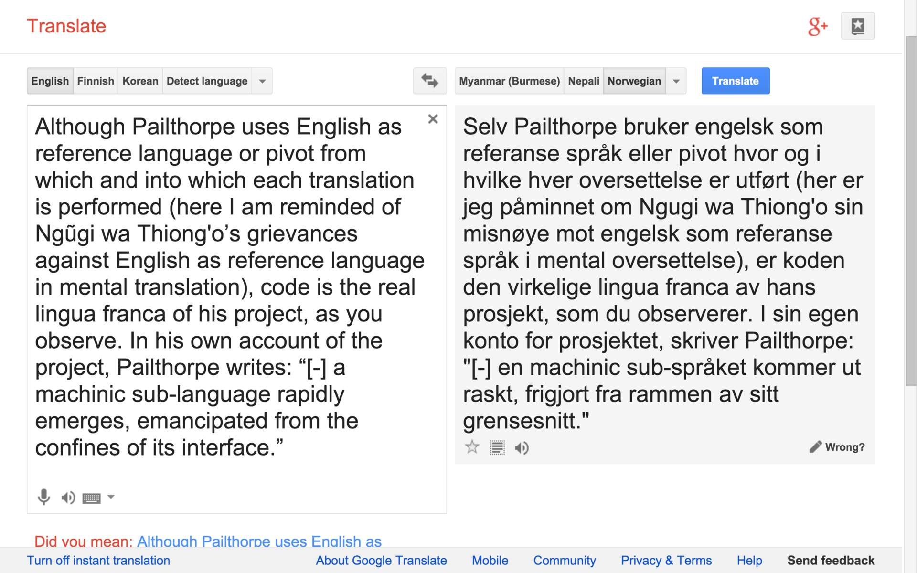The height and width of the screenshot is (573, 917).
Task: Open the Phrasebook star icon top right
Action: click(858, 26)
